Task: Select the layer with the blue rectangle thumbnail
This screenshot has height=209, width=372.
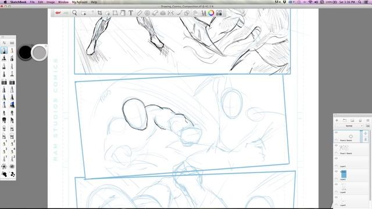Action: coord(344,174)
